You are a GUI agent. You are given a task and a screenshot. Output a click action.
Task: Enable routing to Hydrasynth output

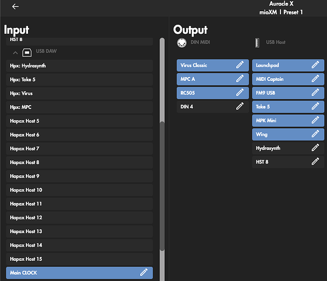tap(288, 148)
